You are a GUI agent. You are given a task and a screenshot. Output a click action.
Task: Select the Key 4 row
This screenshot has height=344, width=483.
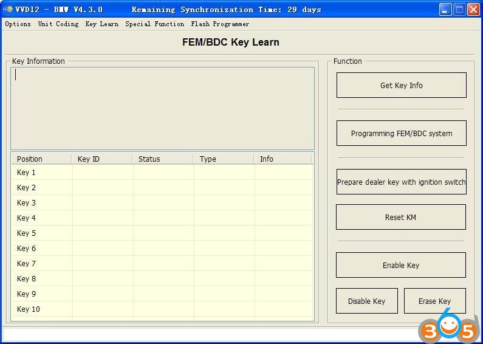pos(162,218)
